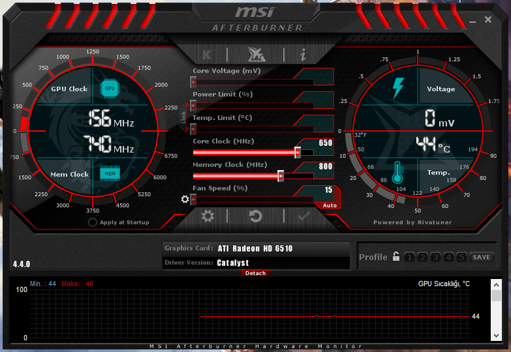Click the 156 MHz GPU clock reading
This screenshot has height=352, width=511.
pos(111,119)
